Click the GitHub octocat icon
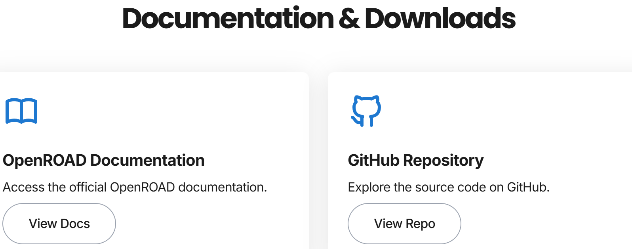 click(366, 111)
